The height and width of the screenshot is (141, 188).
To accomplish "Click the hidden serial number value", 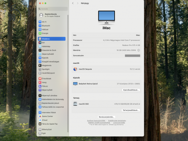I will 132,56.
